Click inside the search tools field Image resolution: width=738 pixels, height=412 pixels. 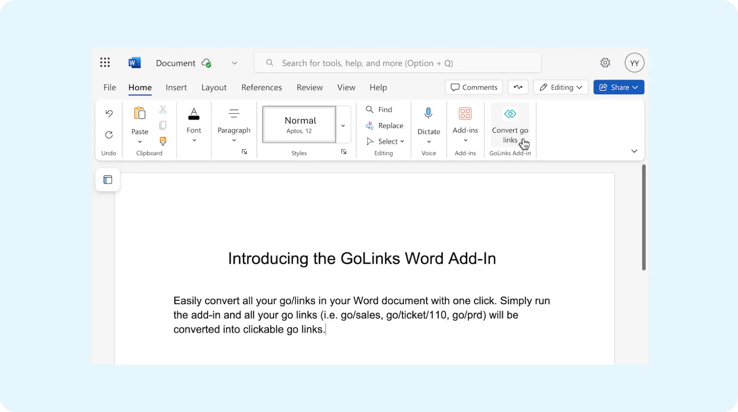pyautogui.click(x=397, y=63)
